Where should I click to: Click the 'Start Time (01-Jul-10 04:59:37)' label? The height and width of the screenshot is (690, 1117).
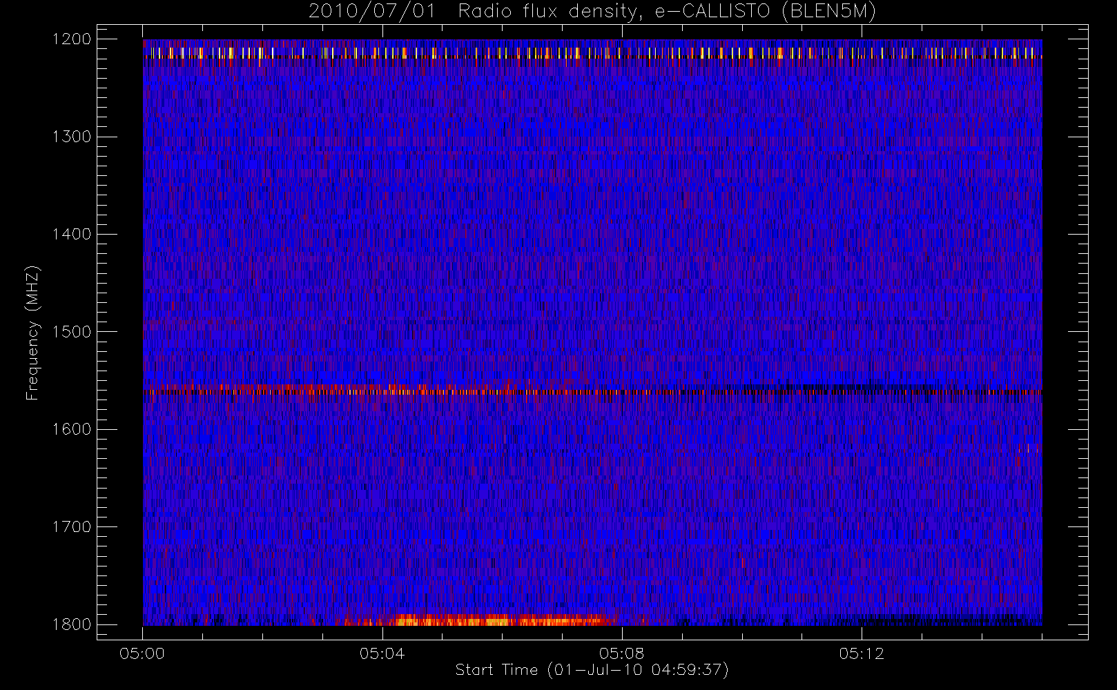point(592,670)
